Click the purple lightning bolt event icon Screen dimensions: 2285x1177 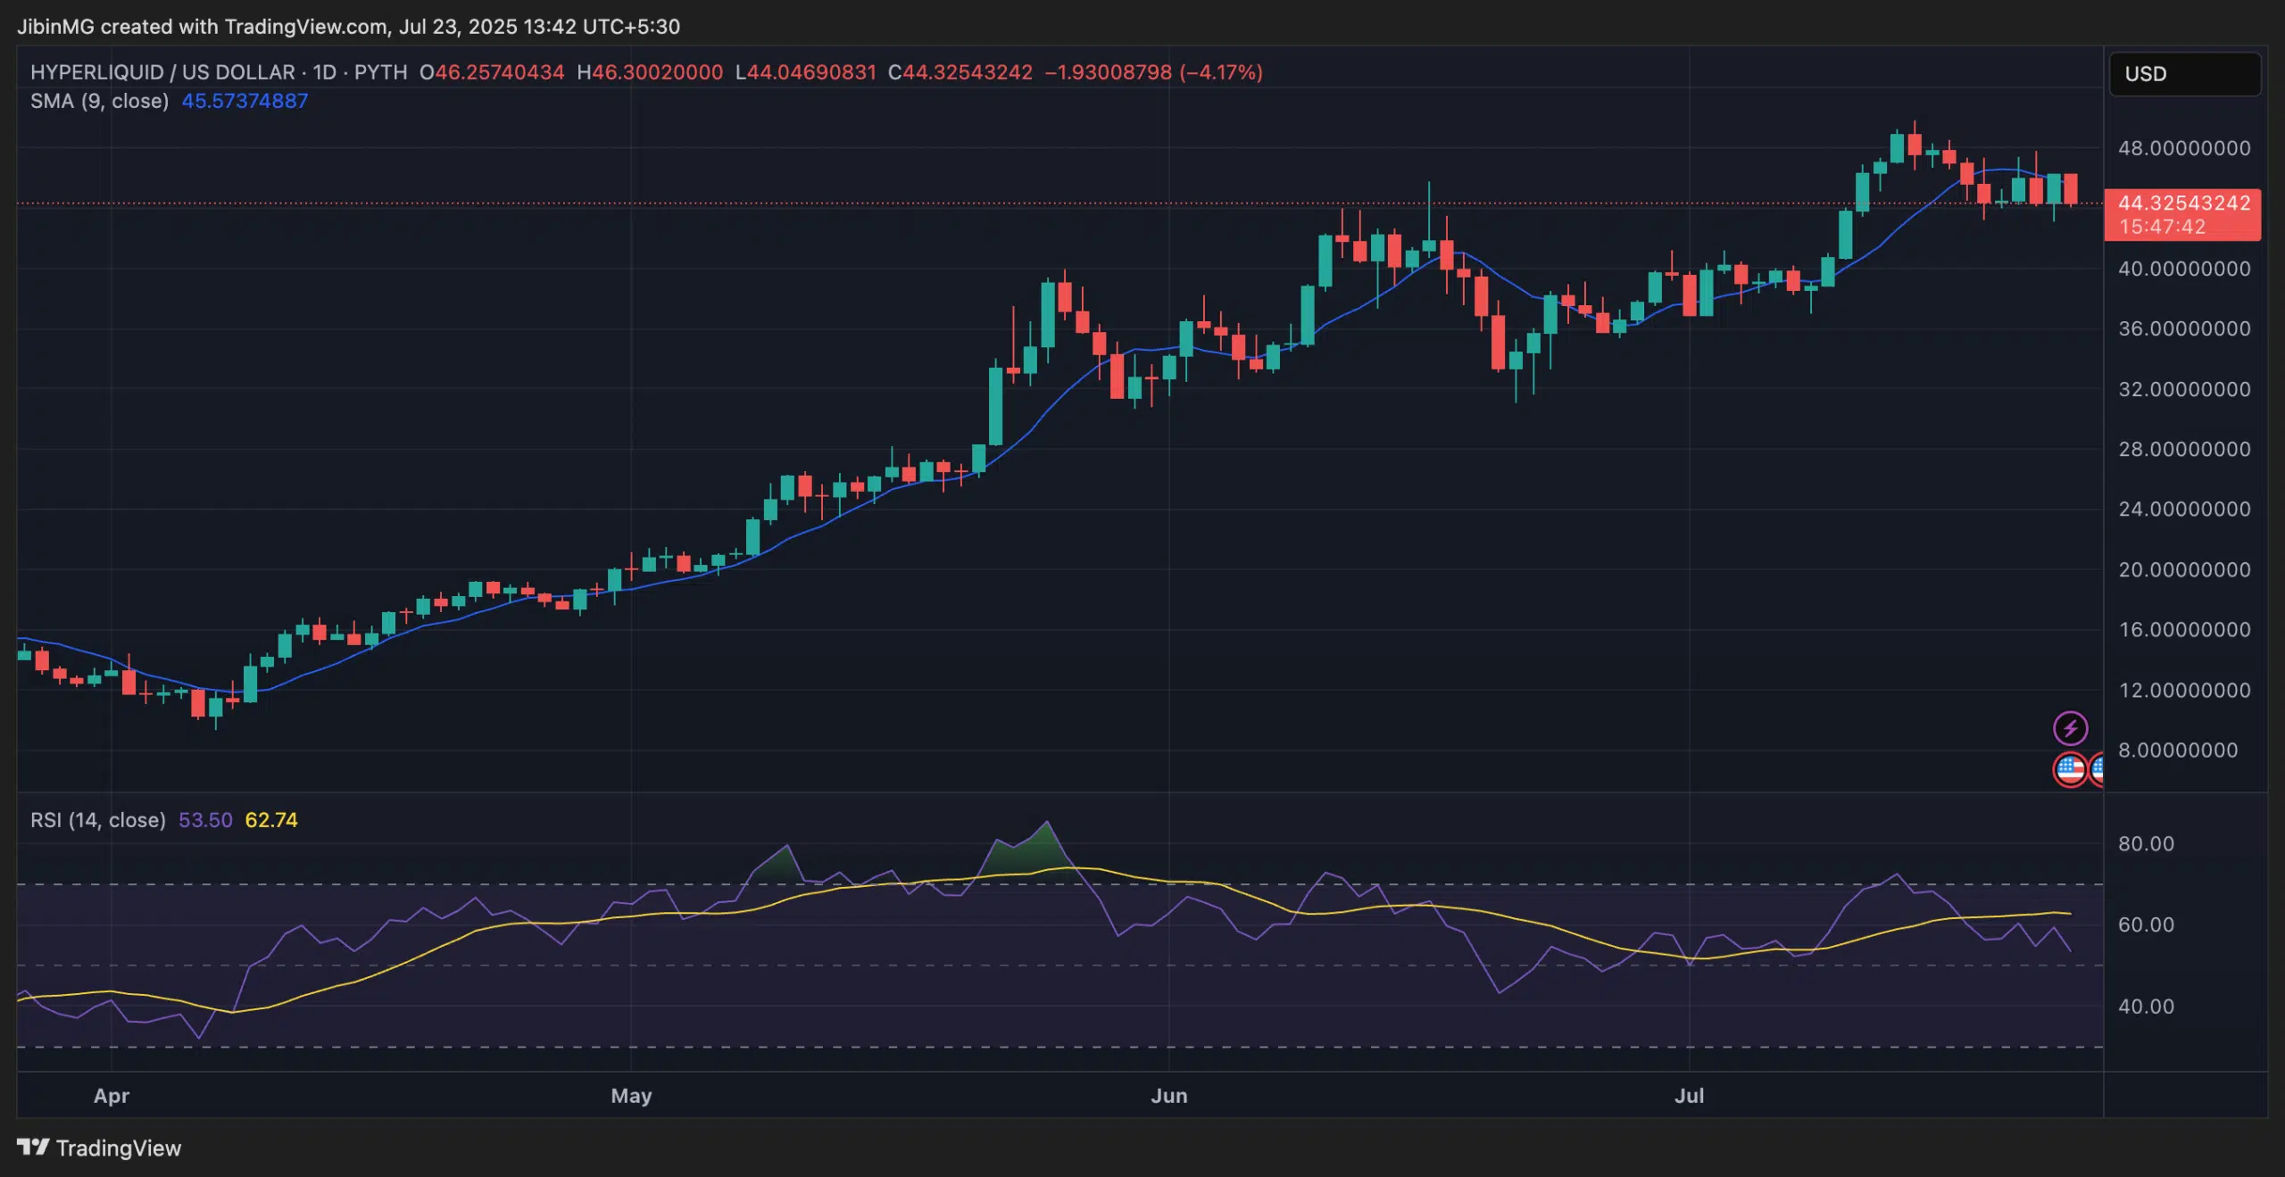click(2070, 728)
